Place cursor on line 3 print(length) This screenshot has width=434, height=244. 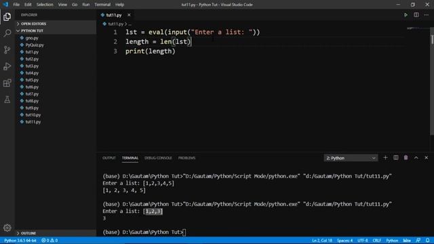(151, 52)
